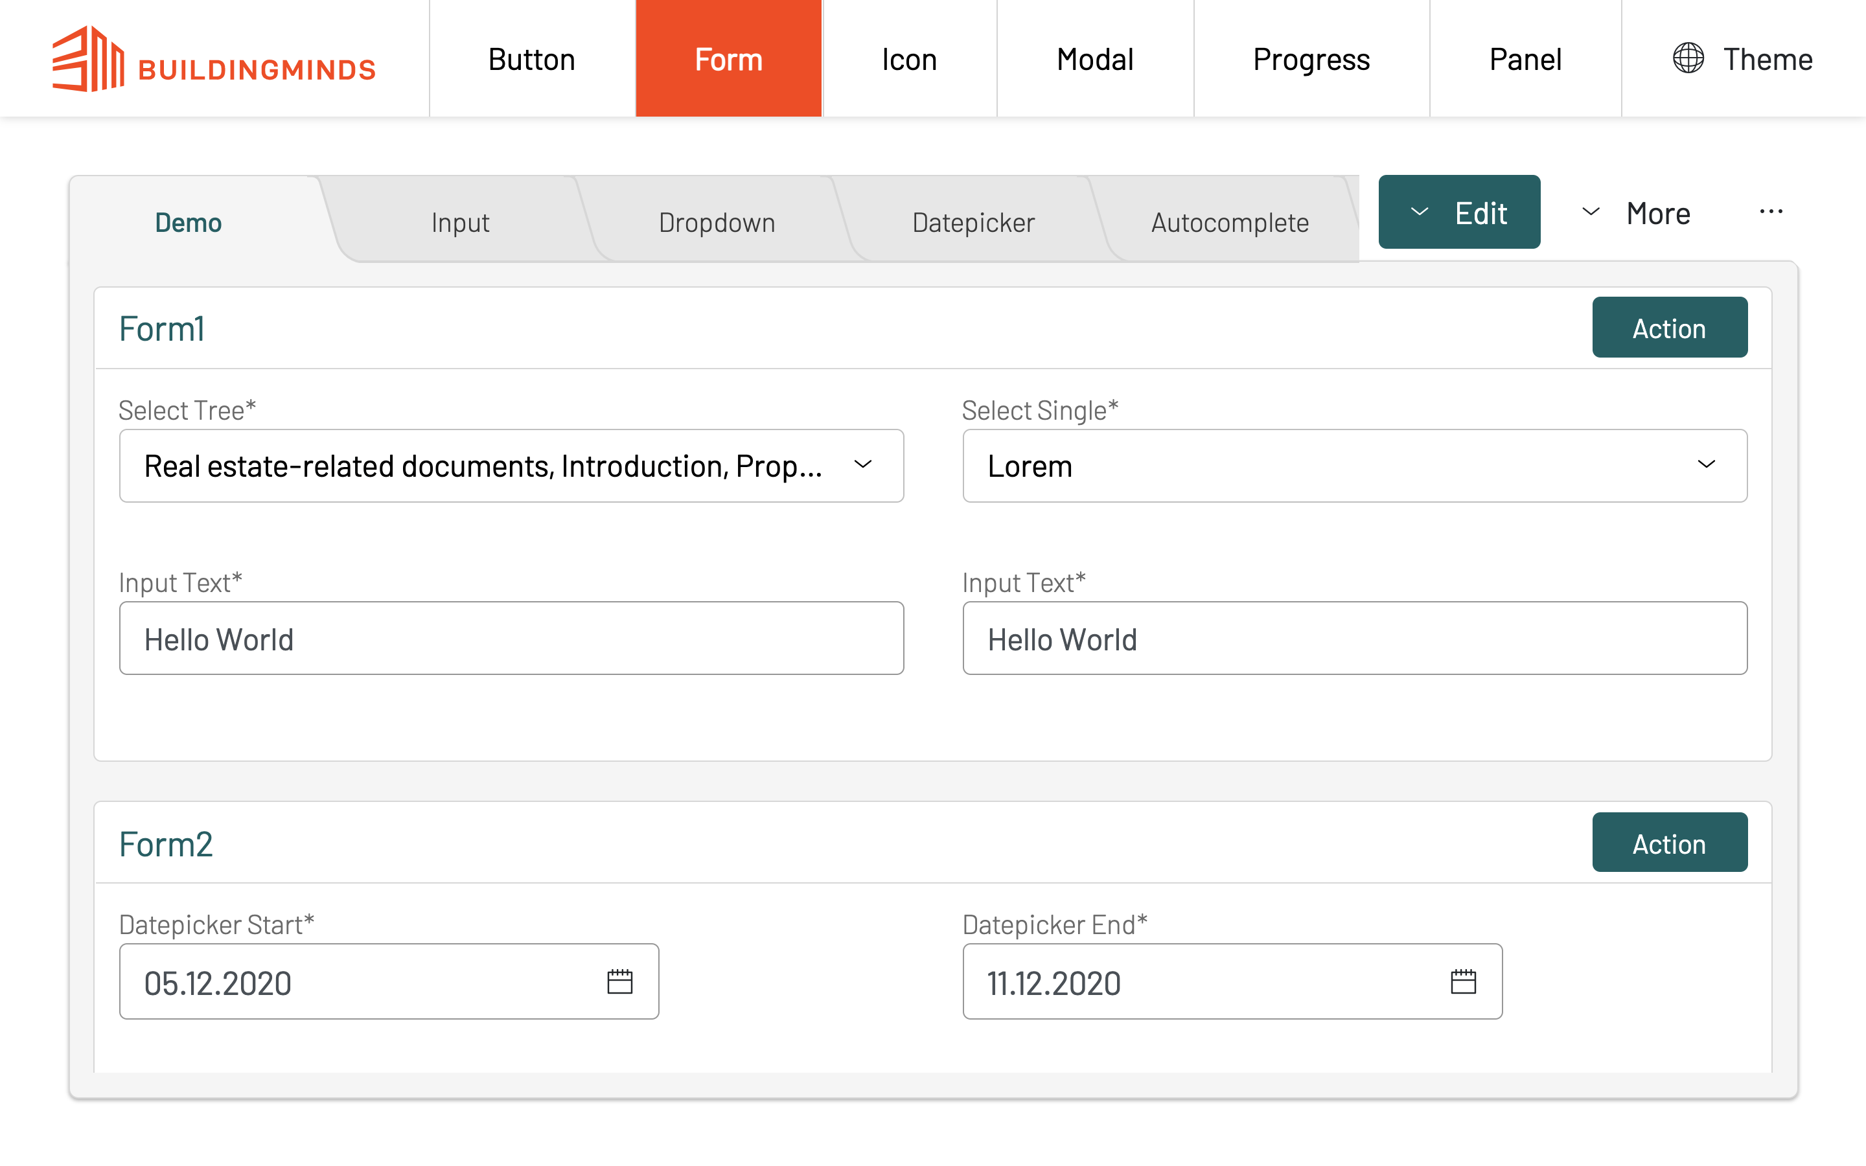Open the Panel nav item

[1525, 58]
